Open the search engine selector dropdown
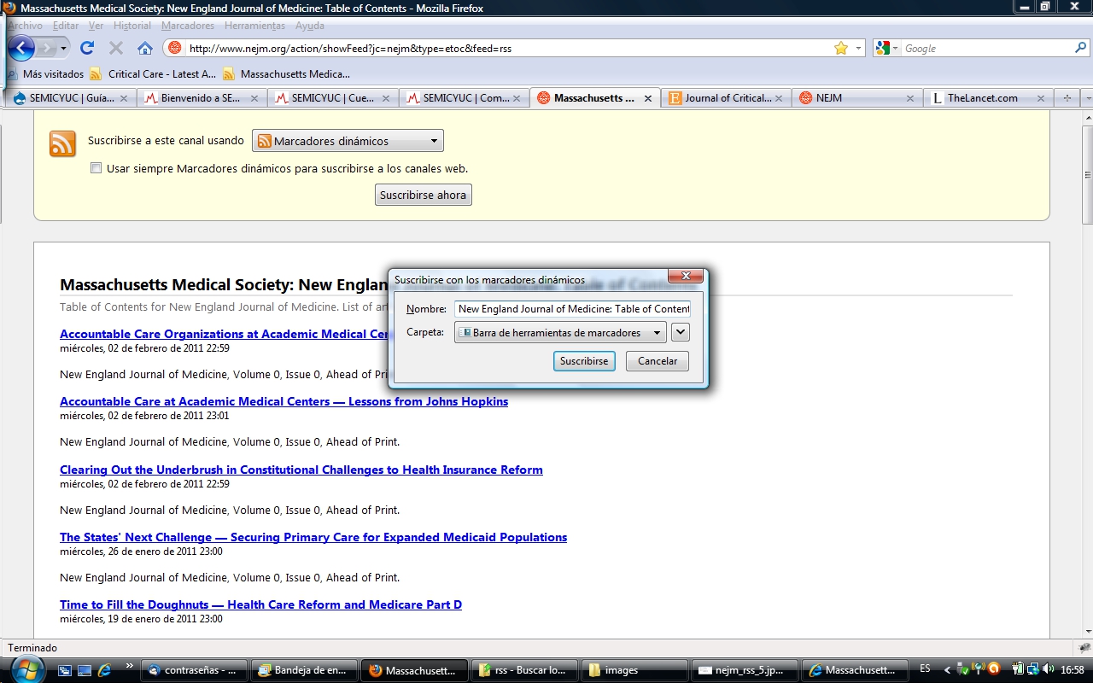 [887, 49]
